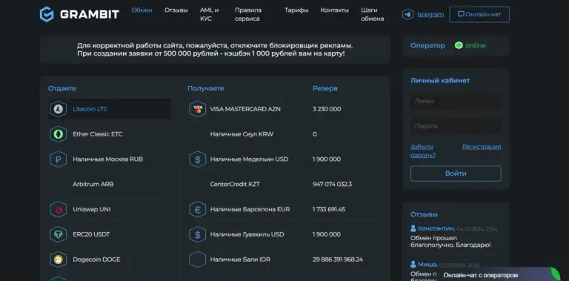The width and height of the screenshot is (569, 281).
Task: Click the dollar icon for Наличные Медельин USD
Action: [198, 159]
